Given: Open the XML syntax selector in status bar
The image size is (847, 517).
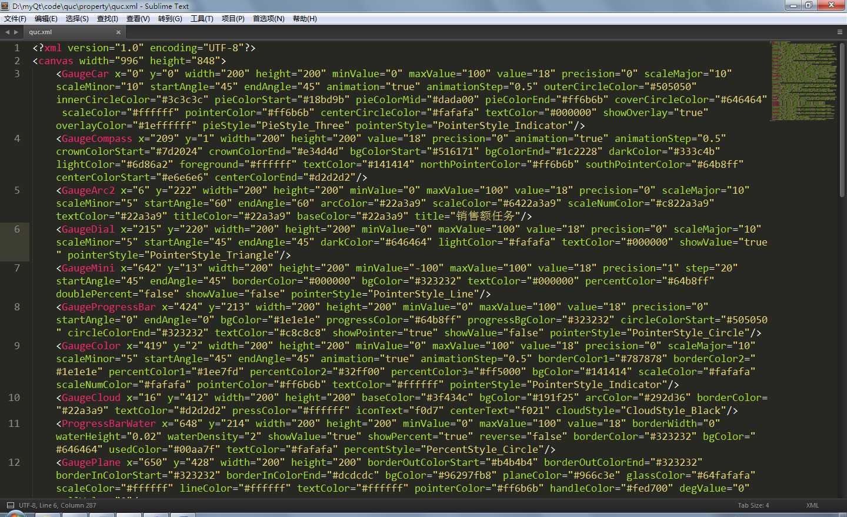Looking at the screenshot, I should [812, 505].
